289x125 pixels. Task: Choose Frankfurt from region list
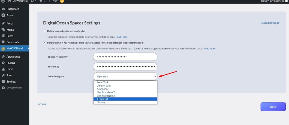[125, 99]
